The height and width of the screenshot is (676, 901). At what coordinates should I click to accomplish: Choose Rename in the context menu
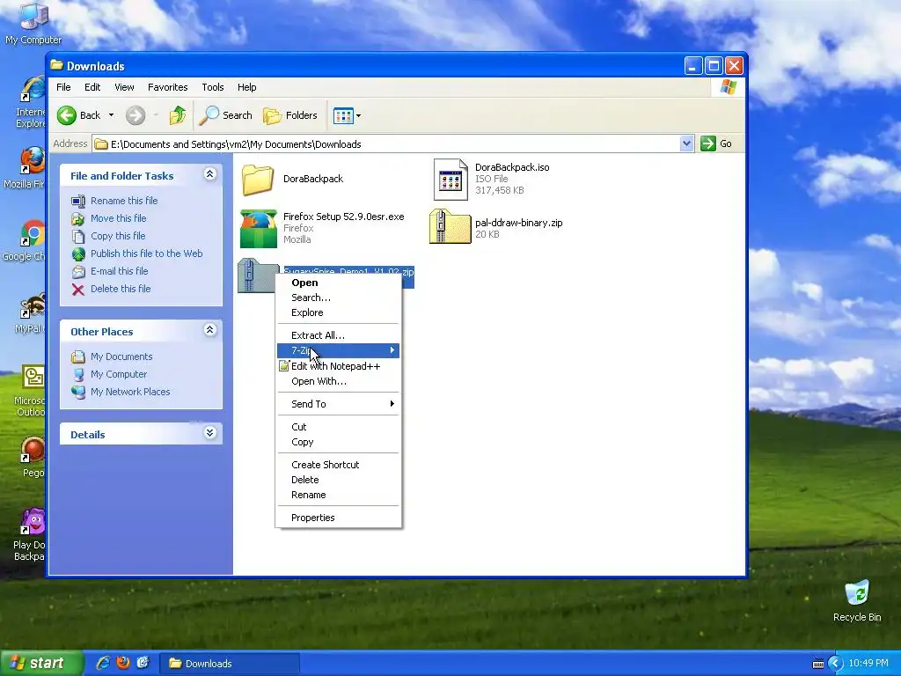tap(338, 495)
